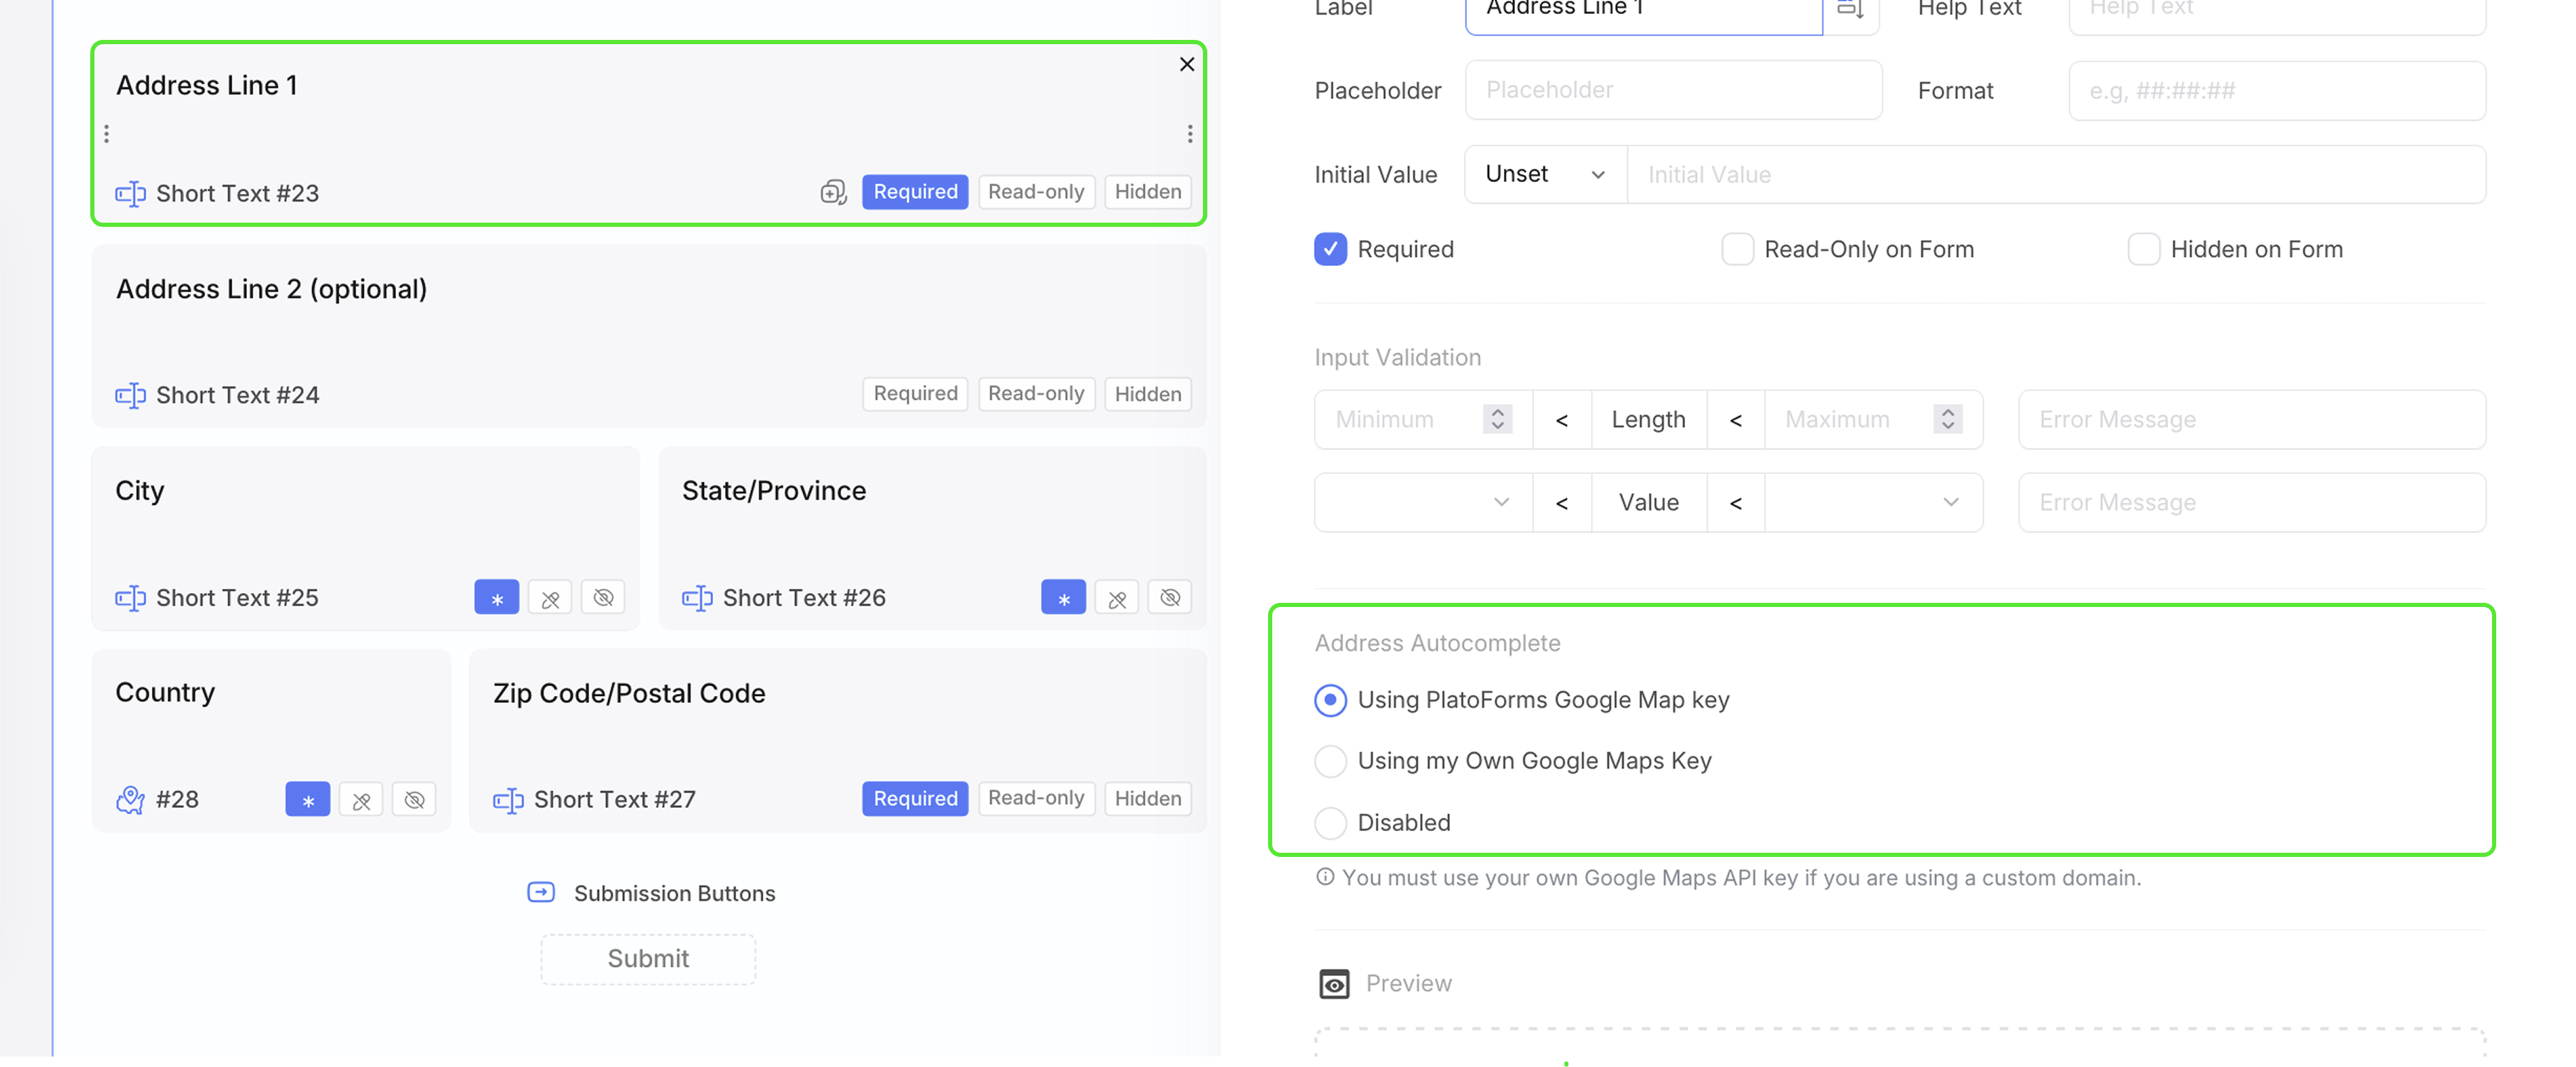Toggle the hidden eye icon on Country field
Image resolution: width=2576 pixels, height=1067 pixels.
[413, 800]
